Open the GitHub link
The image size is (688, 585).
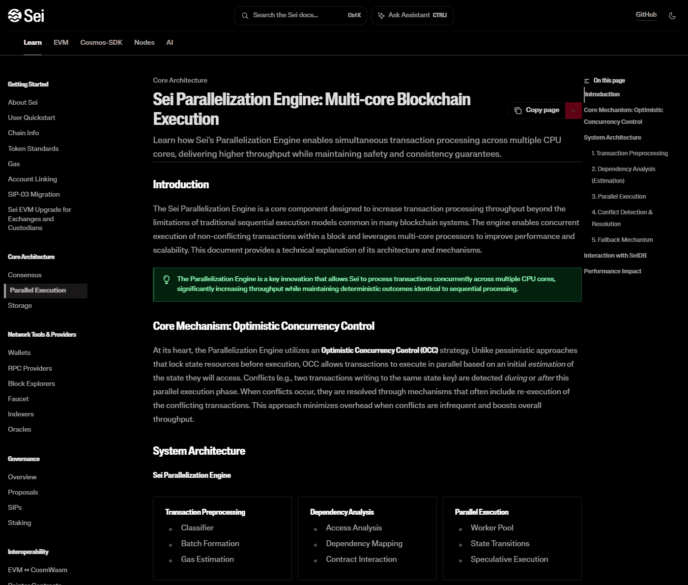(646, 15)
